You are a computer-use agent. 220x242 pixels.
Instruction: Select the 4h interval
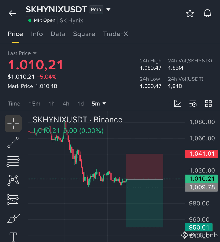pos(66,104)
